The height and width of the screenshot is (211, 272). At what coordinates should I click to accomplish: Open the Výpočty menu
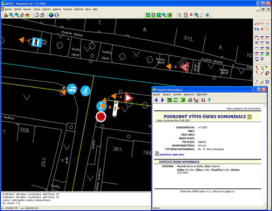tap(47, 9)
